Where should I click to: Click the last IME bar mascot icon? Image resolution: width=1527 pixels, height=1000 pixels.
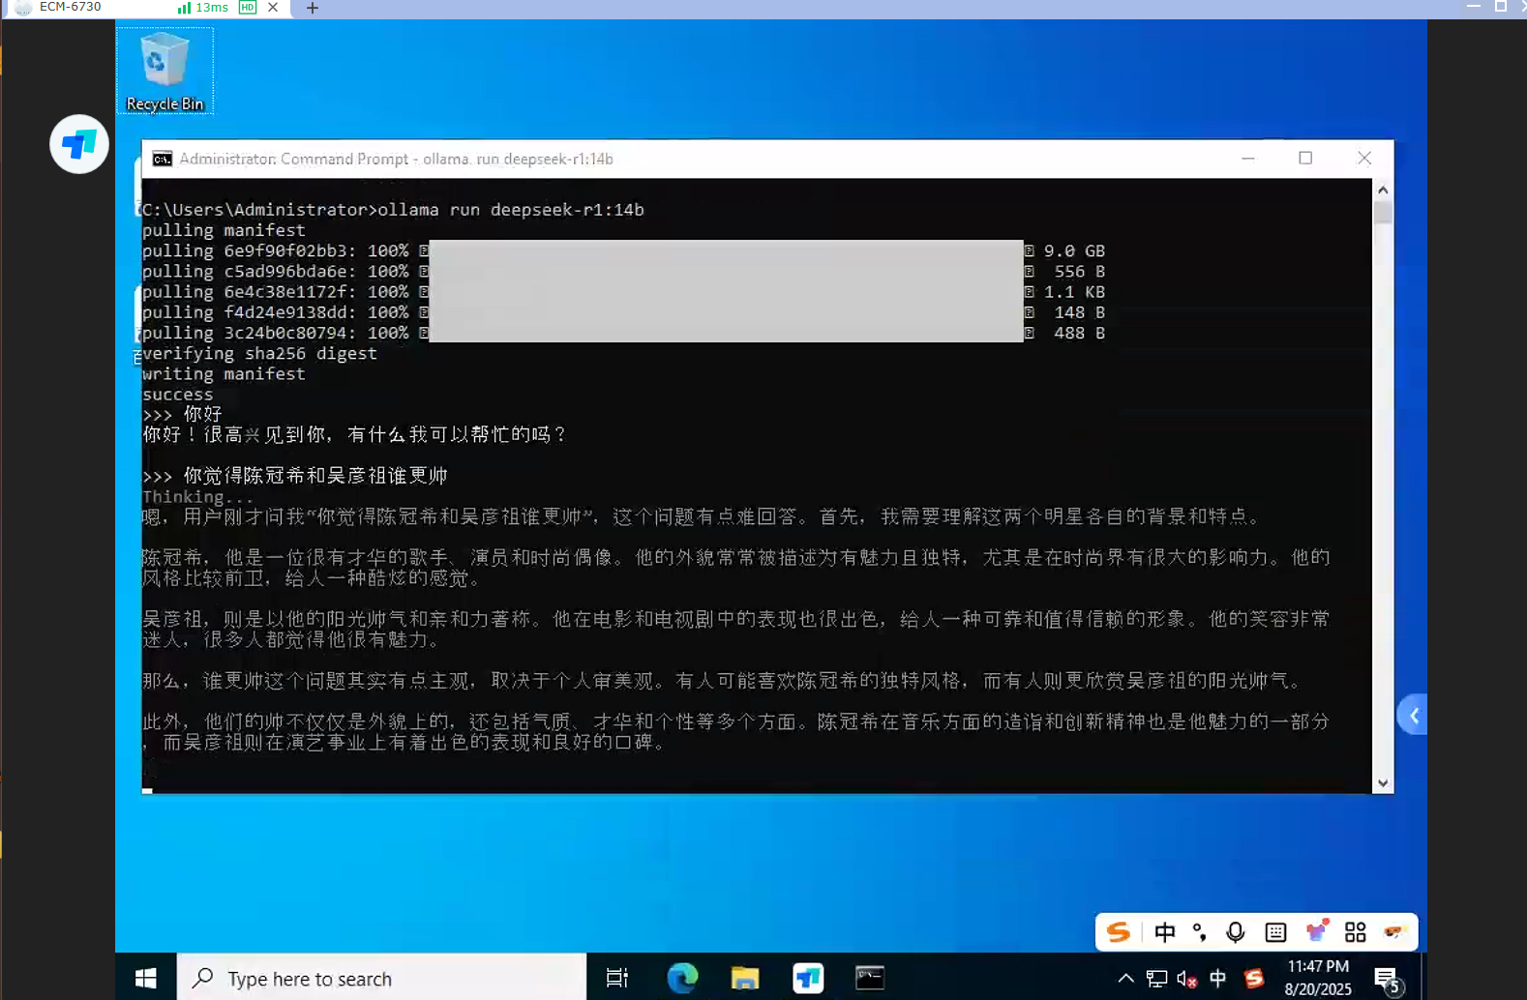(x=1394, y=931)
